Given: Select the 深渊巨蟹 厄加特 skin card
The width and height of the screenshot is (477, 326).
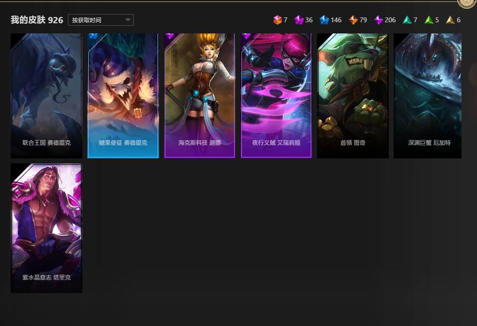Looking at the screenshot, I should pos(428,96).
